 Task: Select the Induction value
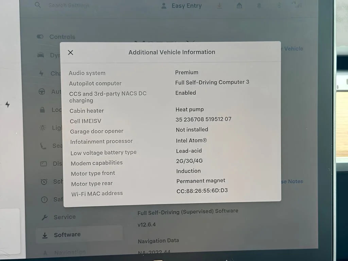(x=188, y=171)
